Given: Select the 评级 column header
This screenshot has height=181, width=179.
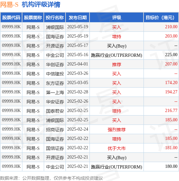Looking at the screenshot, I should click(117, 18).
